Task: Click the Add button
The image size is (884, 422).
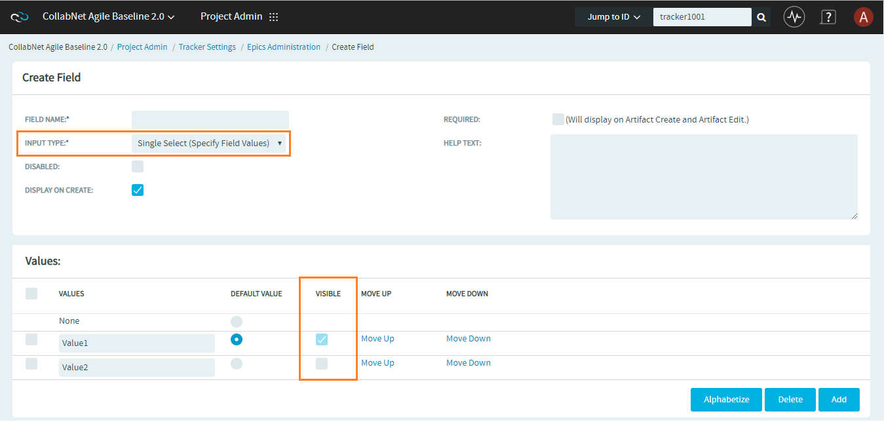Action: click(839, 400)
